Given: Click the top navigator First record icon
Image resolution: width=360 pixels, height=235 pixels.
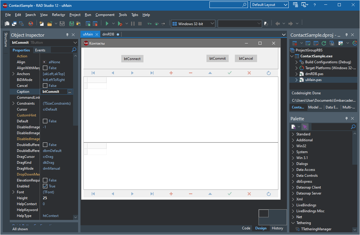Looking at the screenshot, I should tap(93, 73).
